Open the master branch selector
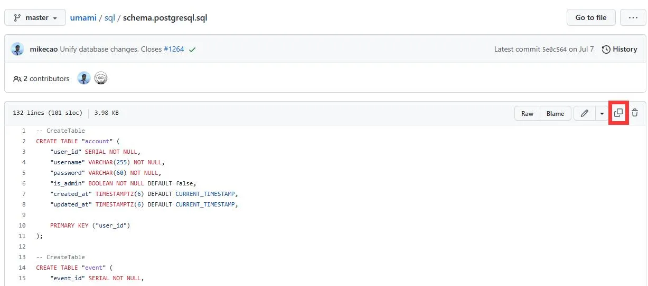Screen dimensions: 648x286 [35, 17]
